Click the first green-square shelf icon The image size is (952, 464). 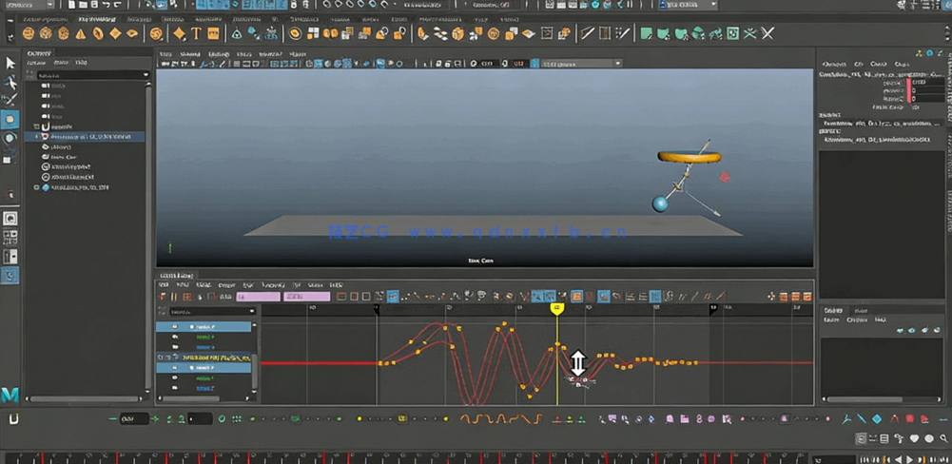pos(647,34)
